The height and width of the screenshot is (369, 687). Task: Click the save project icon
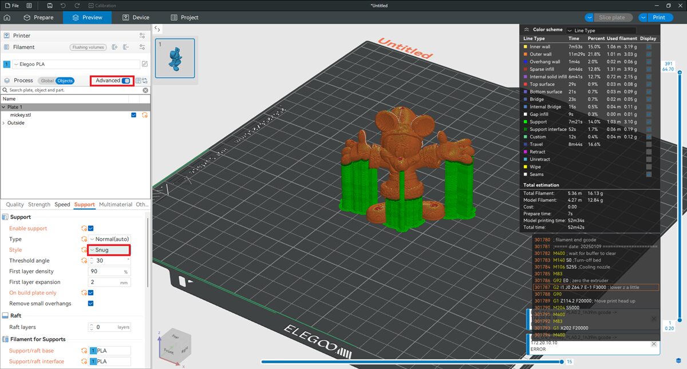[x=50, y=5]
